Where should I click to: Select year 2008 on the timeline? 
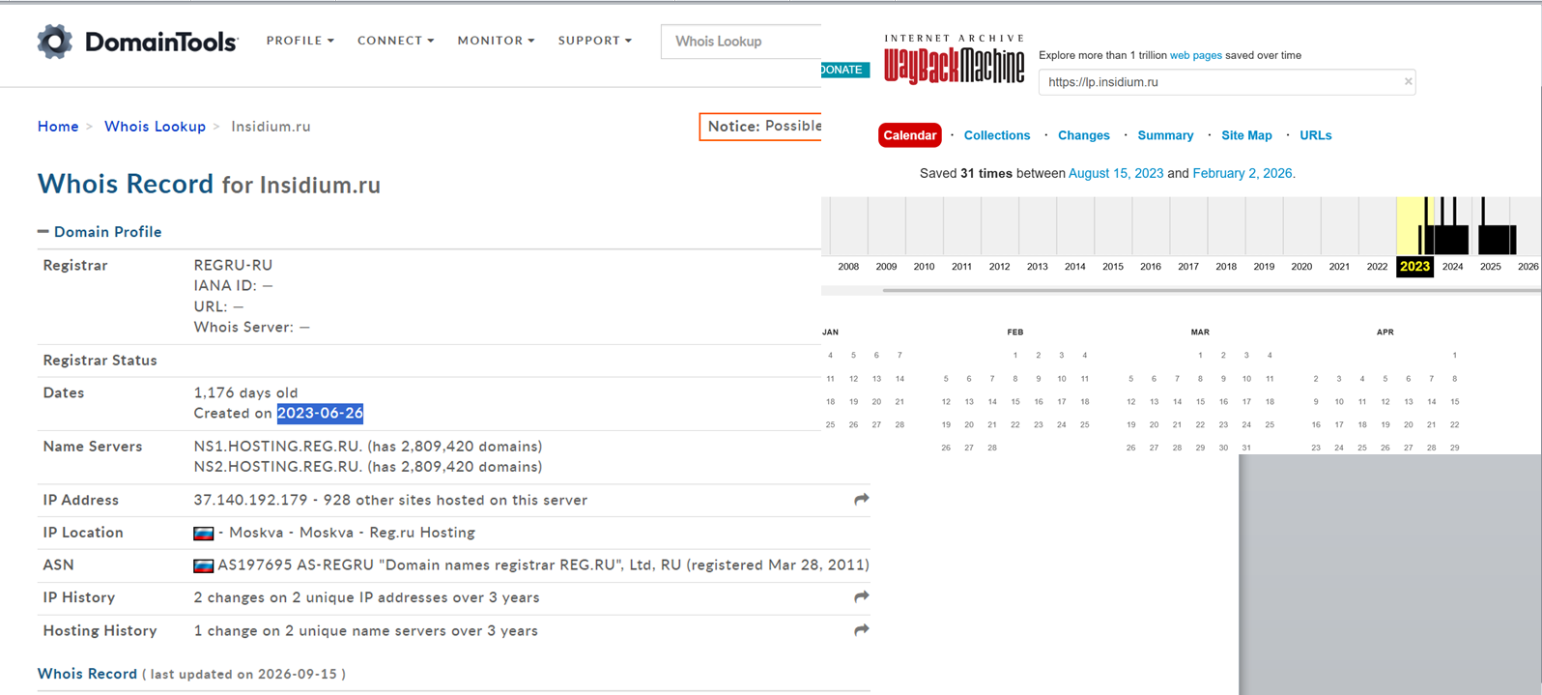[848, 267]
